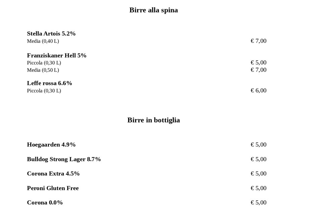Screen dimensions: 309x212
Task: Click the € 5,00 price beside Hoegaarden
Action: [258, 145]
